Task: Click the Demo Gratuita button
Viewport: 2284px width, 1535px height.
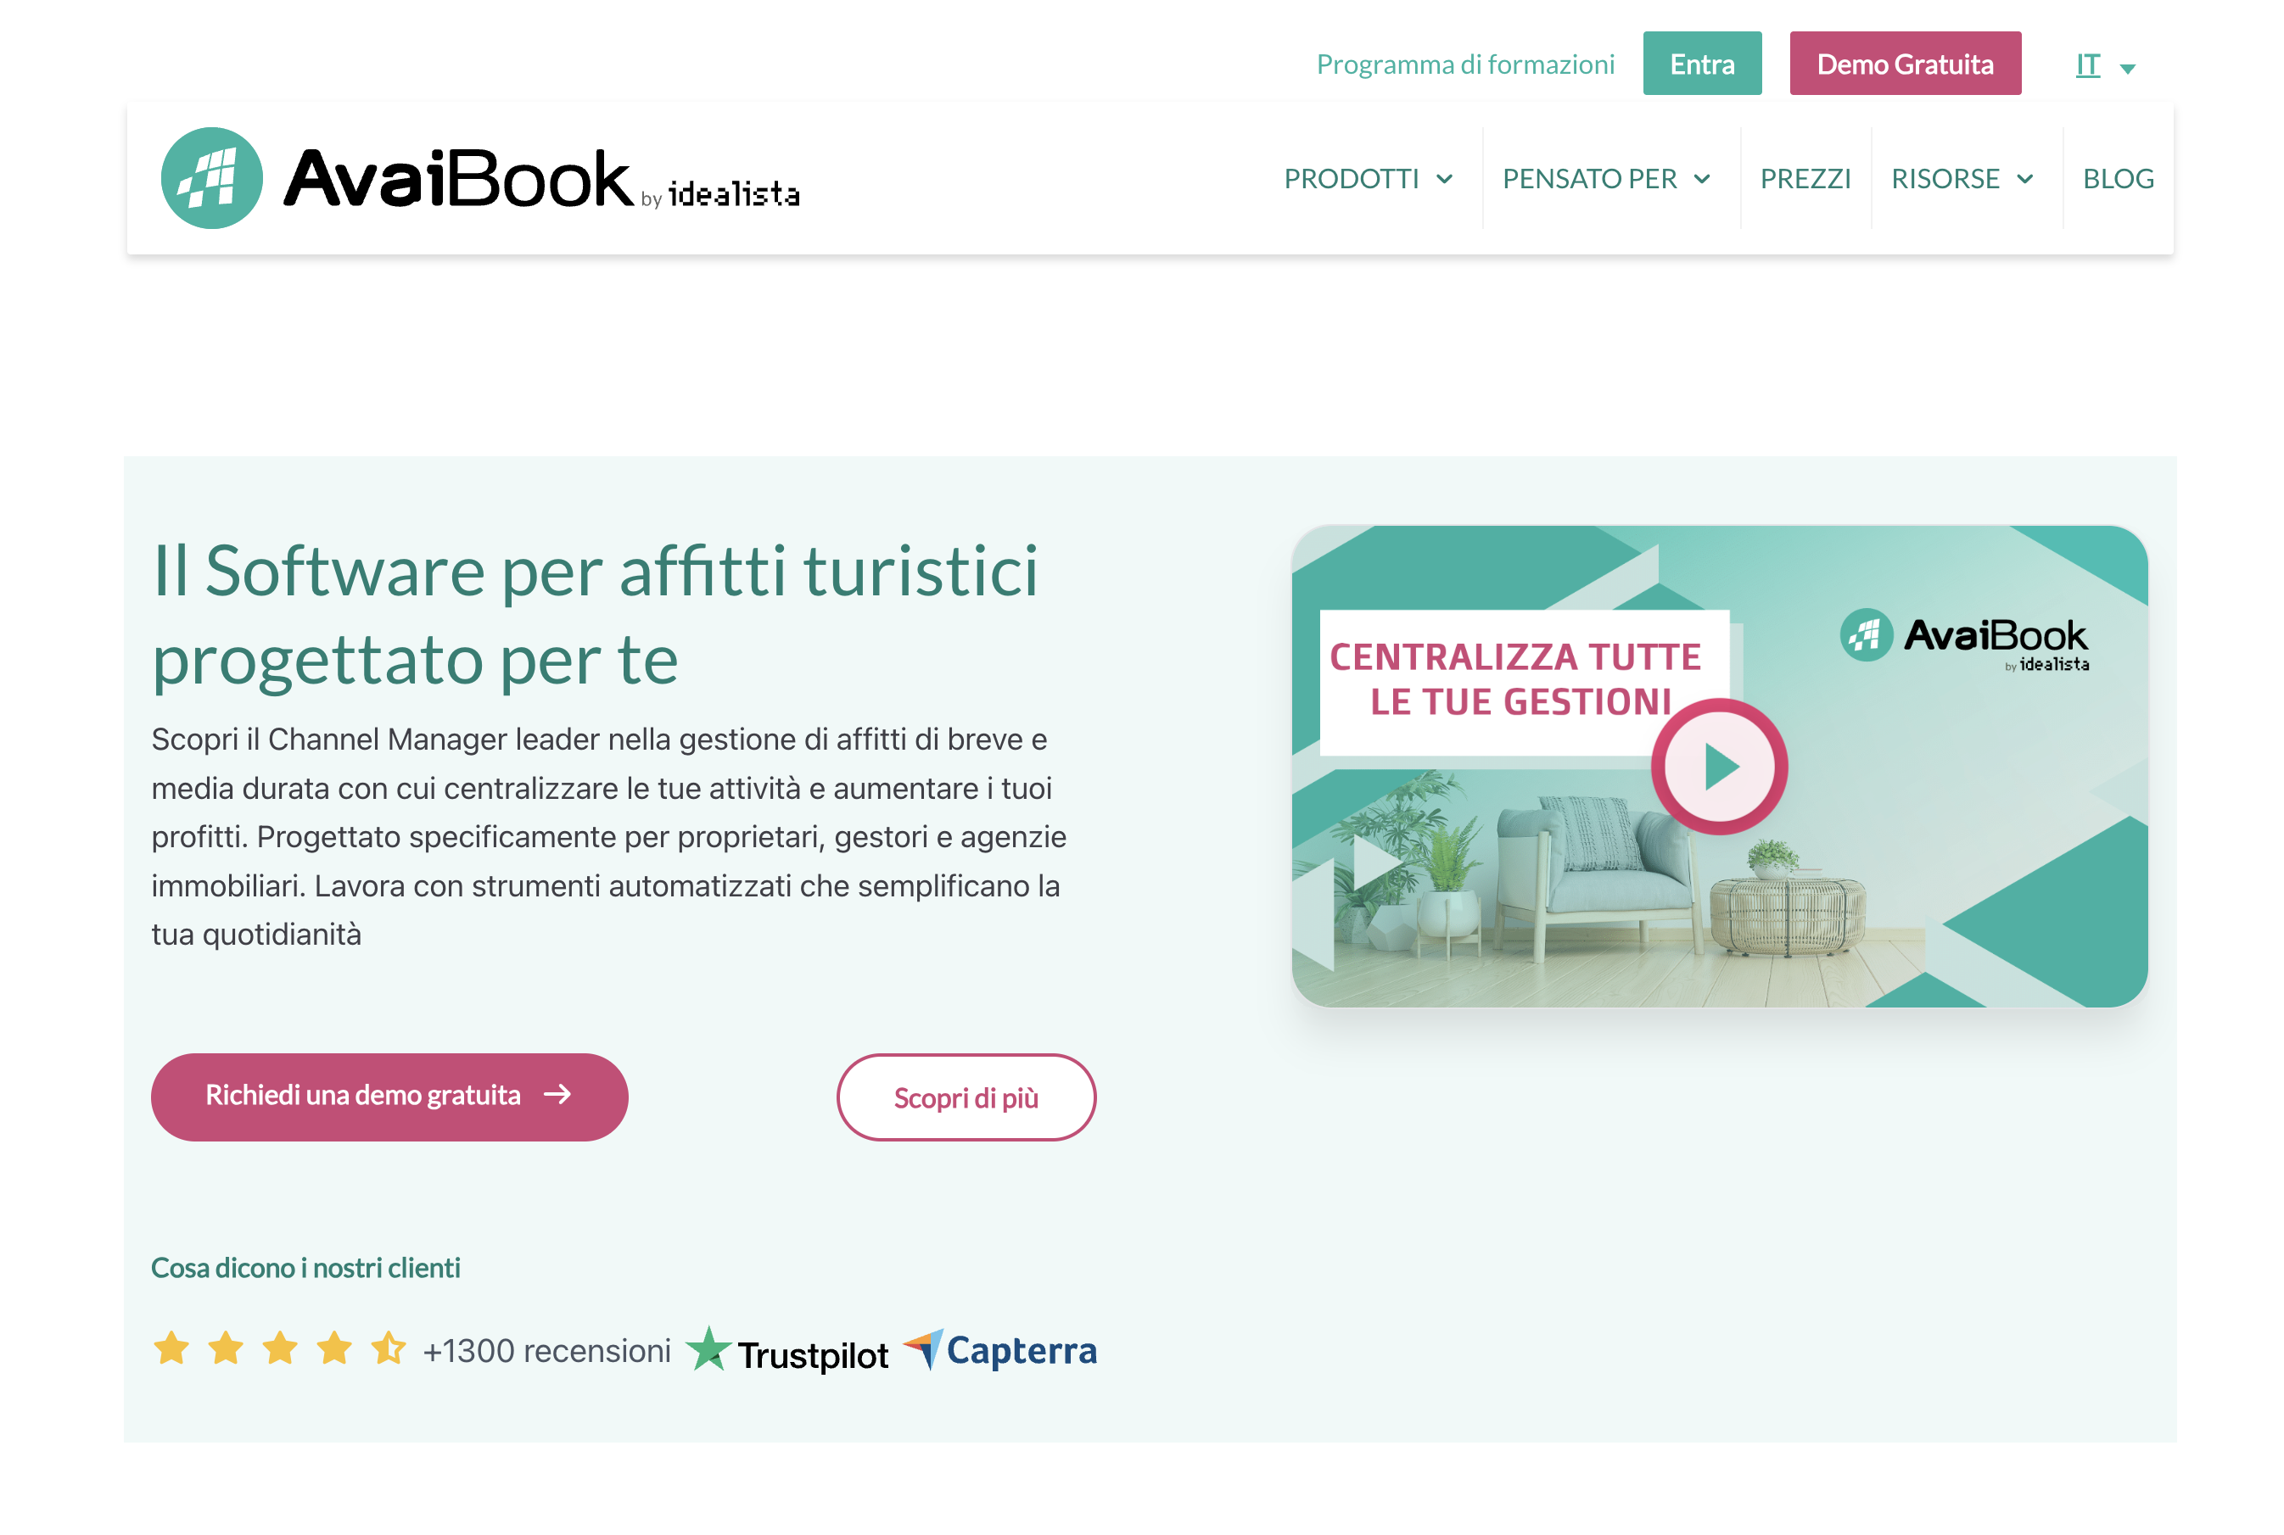Action: pos(1905,64)
